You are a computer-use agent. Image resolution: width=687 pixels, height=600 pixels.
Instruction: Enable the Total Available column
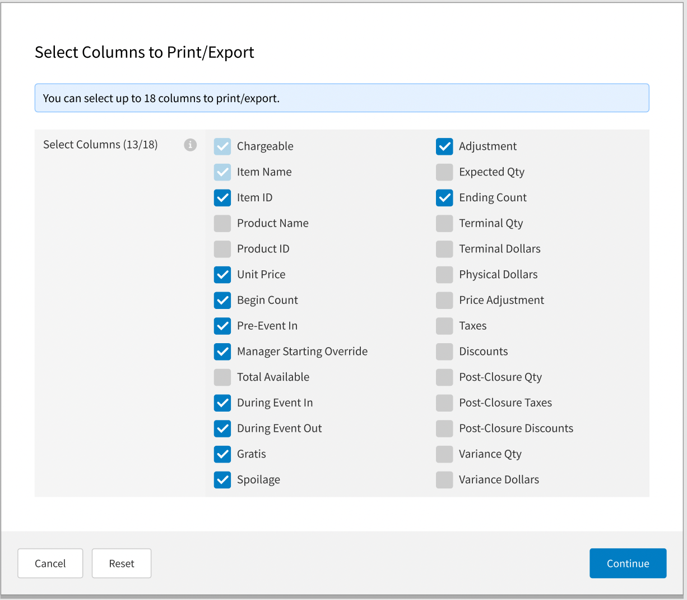point(222,377)
